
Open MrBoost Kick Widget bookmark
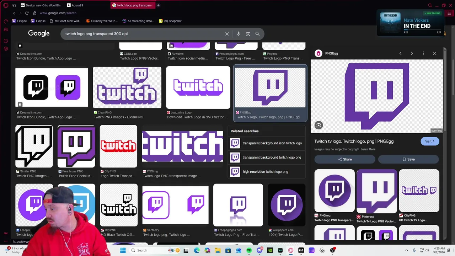pos(65,21)
